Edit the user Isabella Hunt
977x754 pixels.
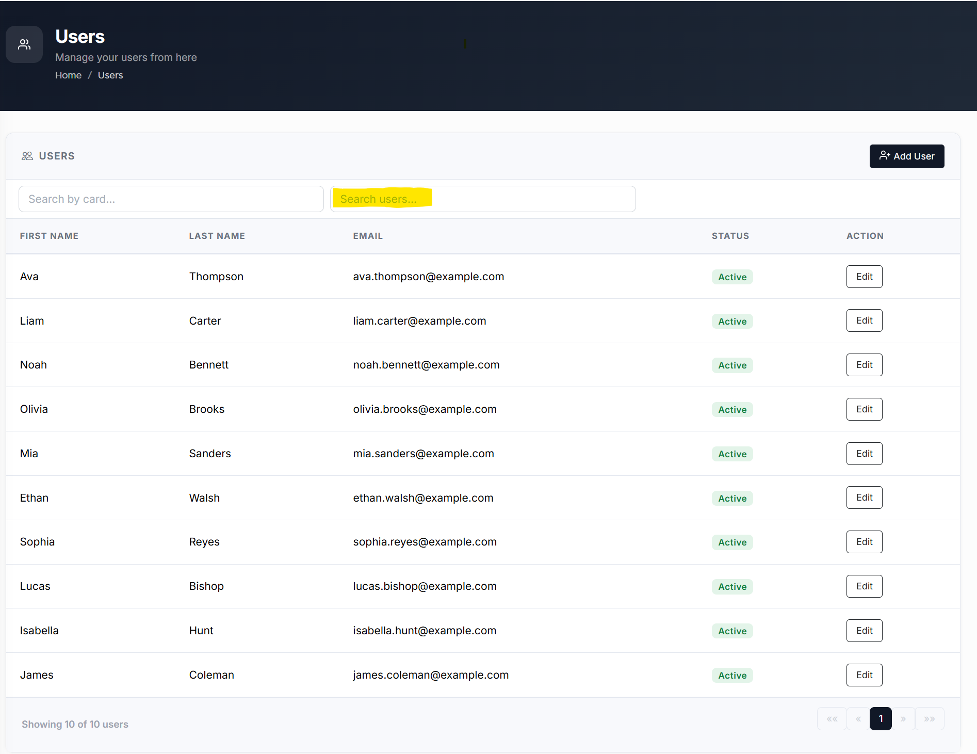[x=865, y=631]
